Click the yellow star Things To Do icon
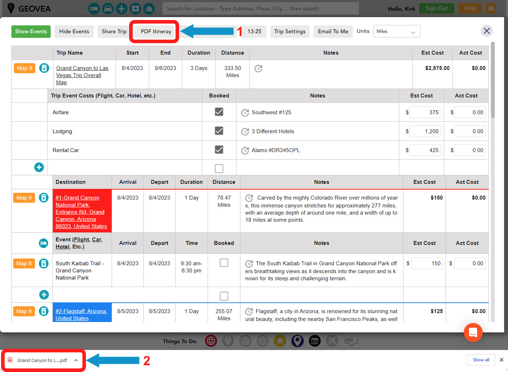Viewport: 508px width, 372px height. click(280, 341)
